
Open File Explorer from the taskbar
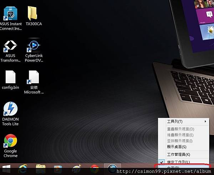[41, 169]
